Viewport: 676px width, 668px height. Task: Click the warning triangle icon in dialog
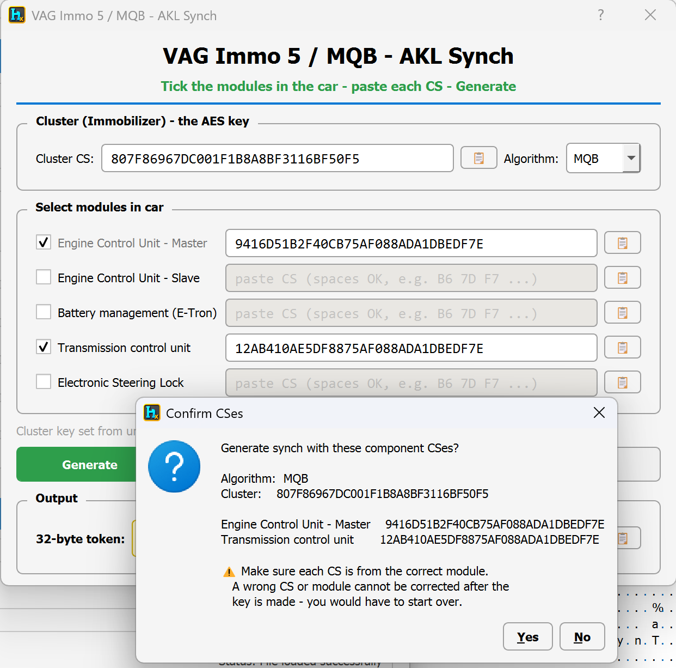click(229, 572)
